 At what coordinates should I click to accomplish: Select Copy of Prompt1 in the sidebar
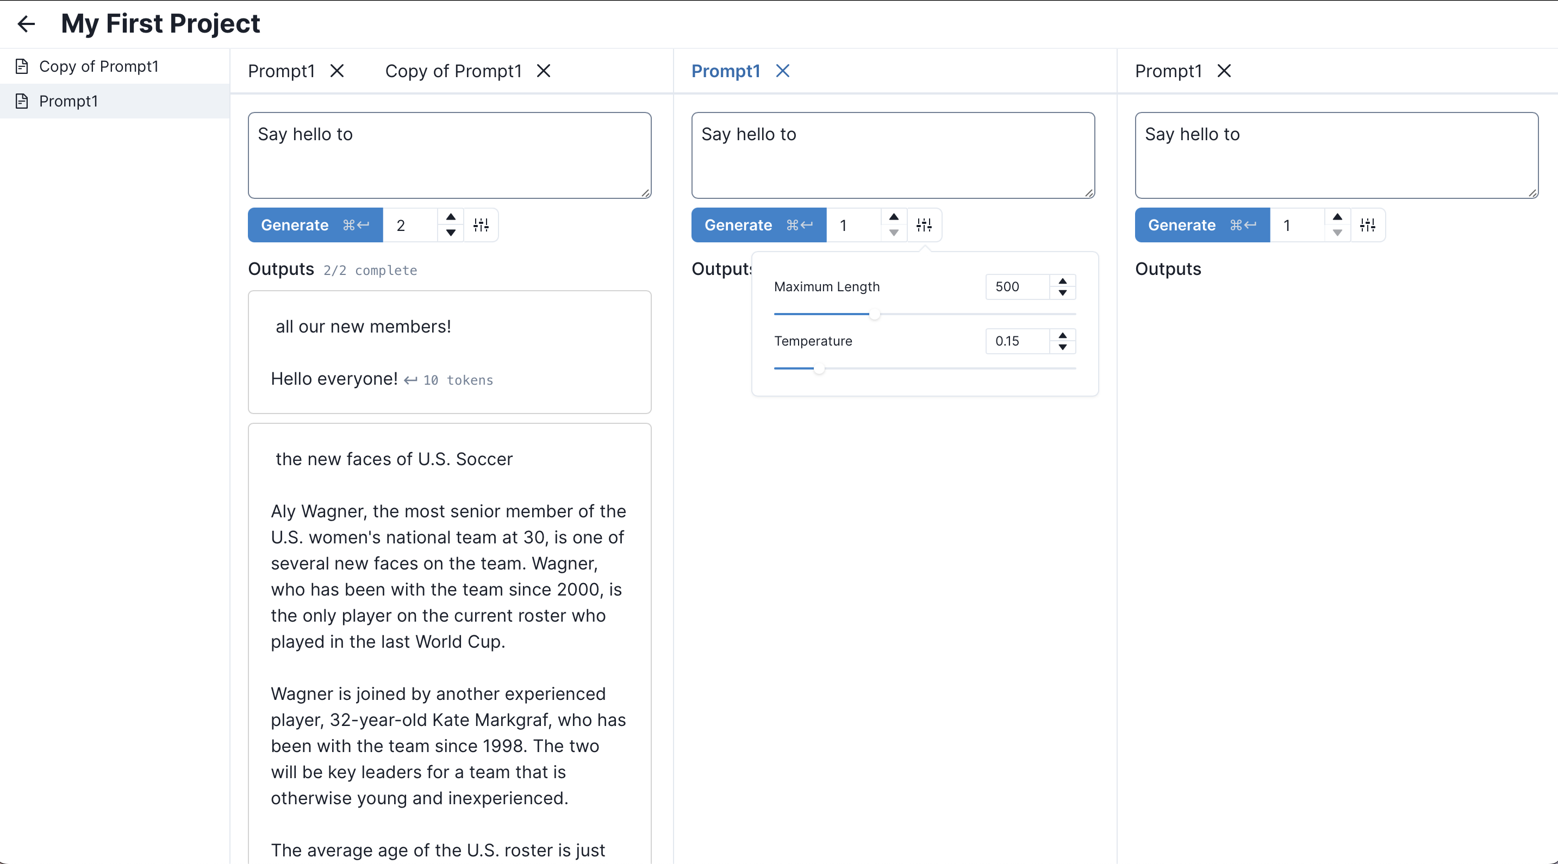point(98,66)
